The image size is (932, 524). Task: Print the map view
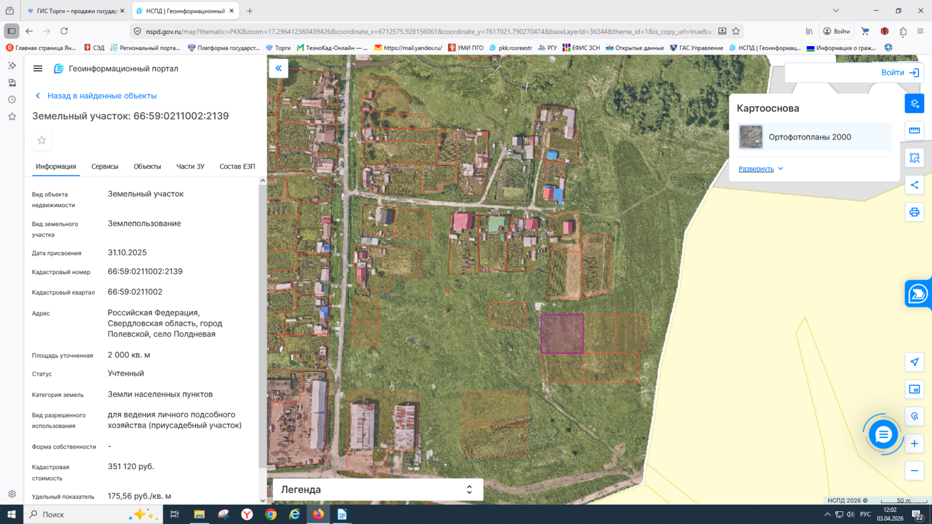pos(914,212)
